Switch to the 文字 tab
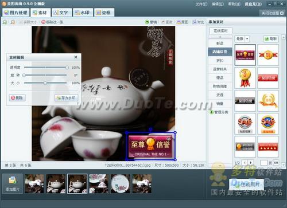Image resolution: width=287 pixels, height=208 pixels. (x=61, y=13)
